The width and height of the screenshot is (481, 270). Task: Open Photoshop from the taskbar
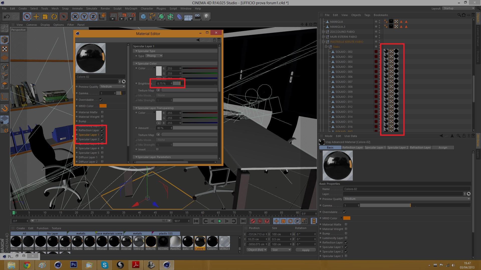74,265
